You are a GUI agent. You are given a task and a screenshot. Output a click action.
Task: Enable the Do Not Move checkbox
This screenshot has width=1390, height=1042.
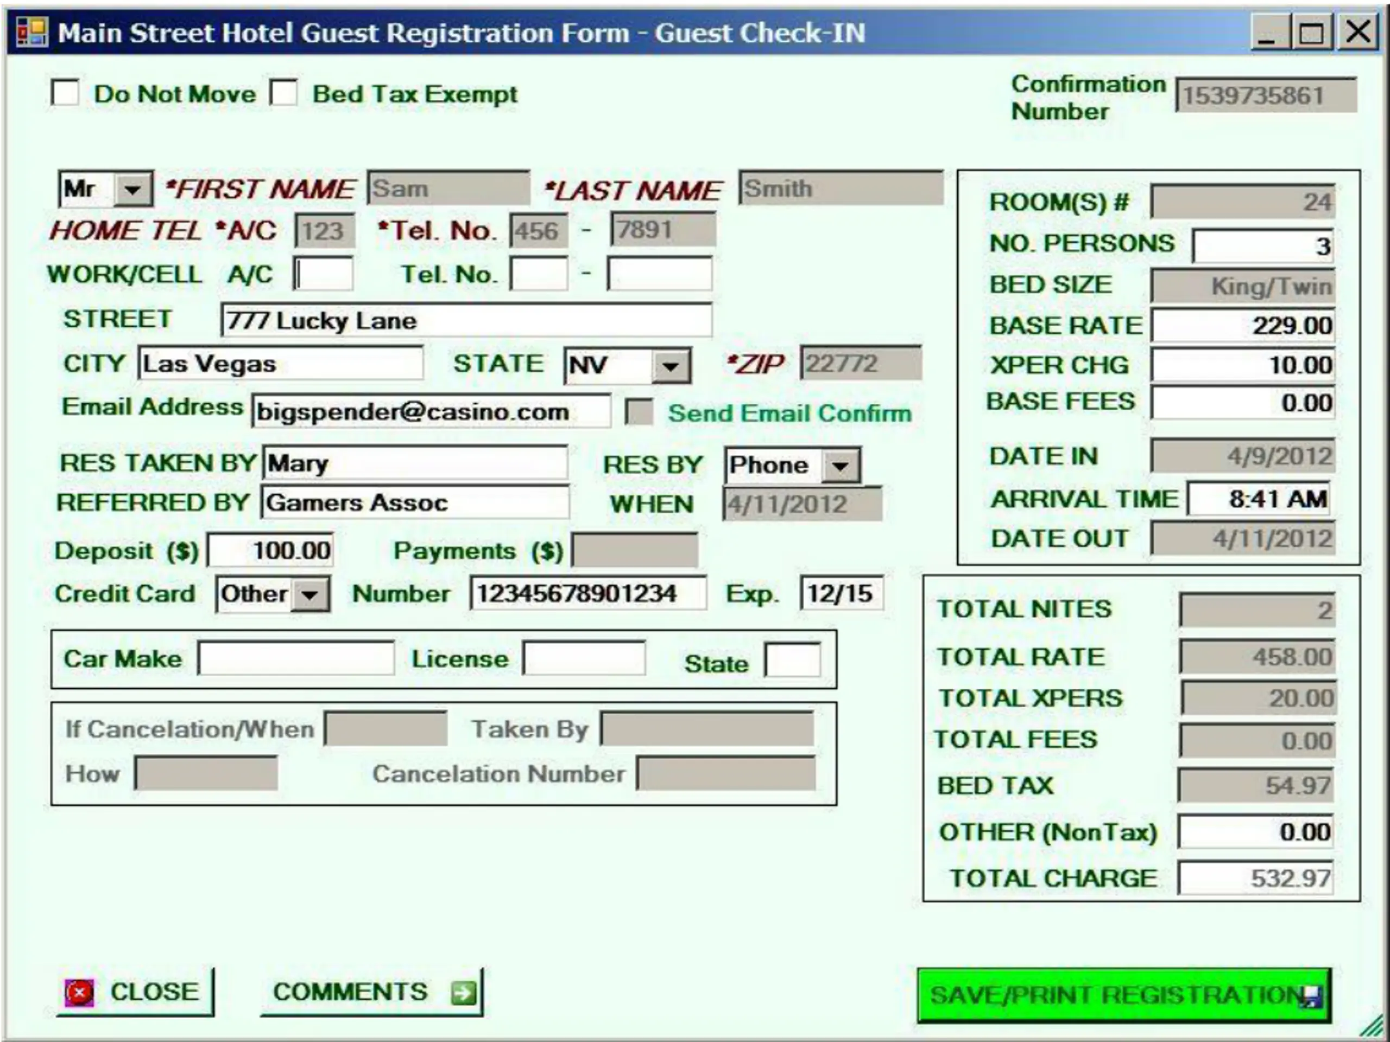click(65, 93)
